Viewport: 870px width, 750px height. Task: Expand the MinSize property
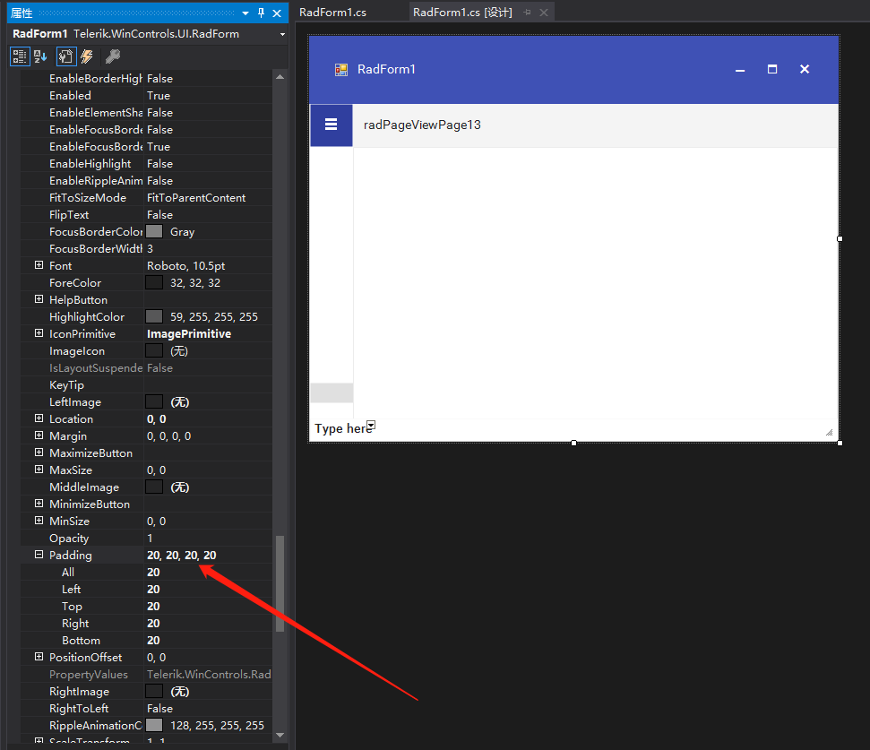[39, 521]
